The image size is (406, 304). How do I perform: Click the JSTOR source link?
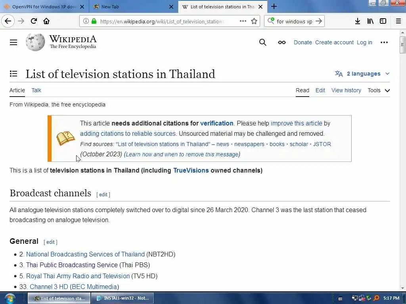pos(322,144)
